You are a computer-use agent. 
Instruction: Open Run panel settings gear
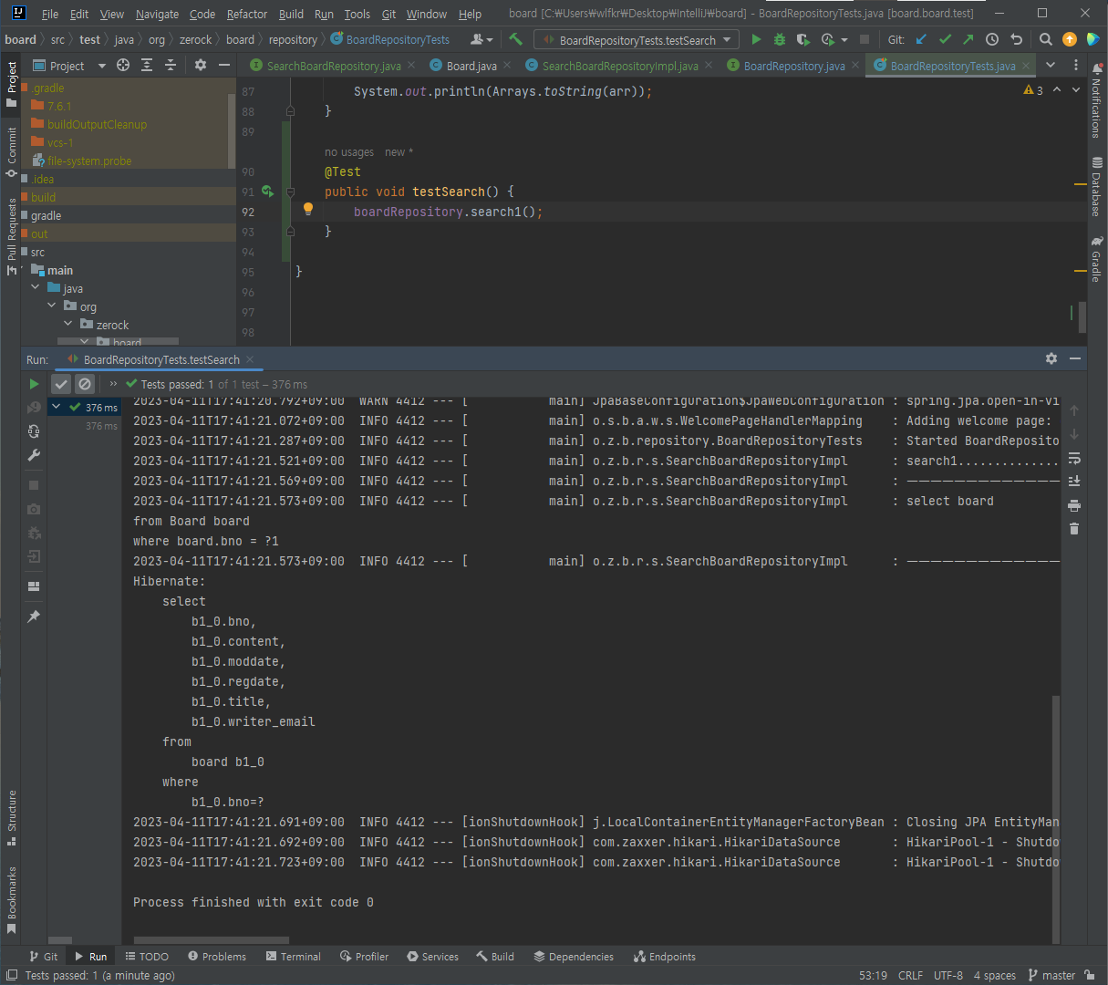(1051, 358)
